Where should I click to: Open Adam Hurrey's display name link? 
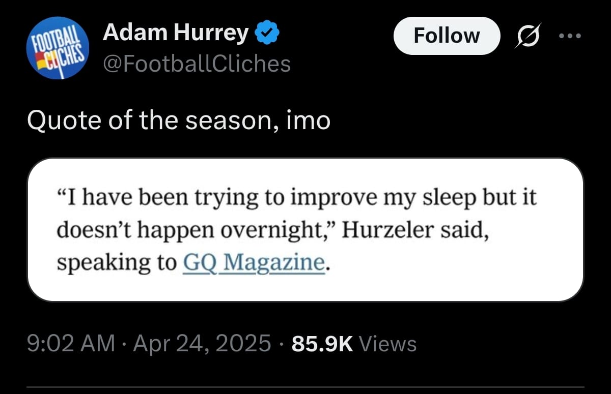pyautogui.click(x=176, y=34)
